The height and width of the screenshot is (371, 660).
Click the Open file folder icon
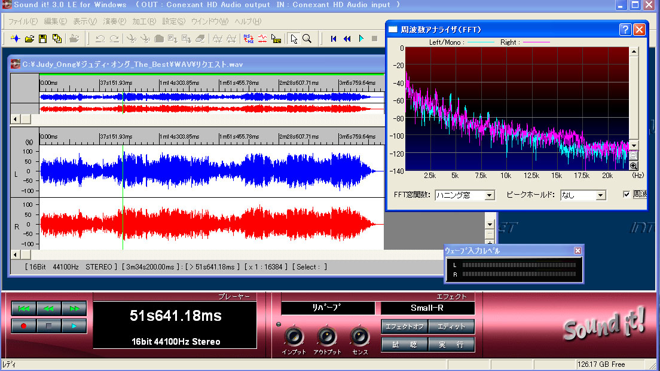(x=29, y=39)
